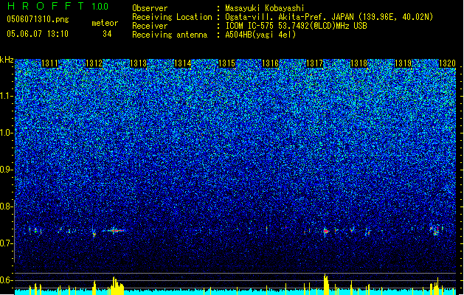This screenshot has width=464, height=295.
Task: Click the 1.0 frequency axis label
Action: click(7, 133)
